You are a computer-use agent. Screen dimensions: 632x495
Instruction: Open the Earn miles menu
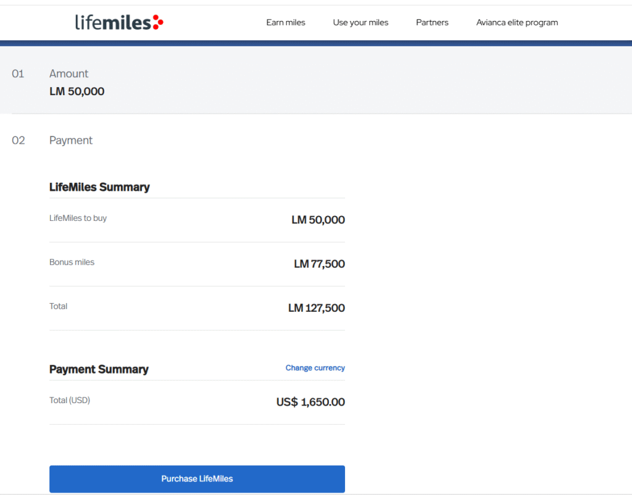coord(286,23)
